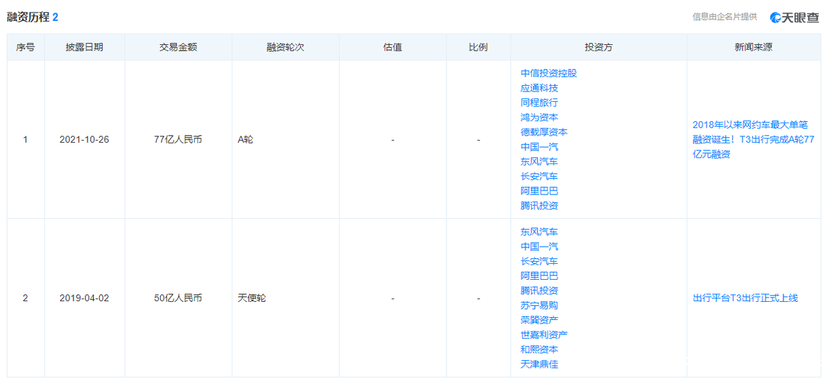Click the 融资轮次 column header
Screen dimensions: 832x385
(286, 47)
